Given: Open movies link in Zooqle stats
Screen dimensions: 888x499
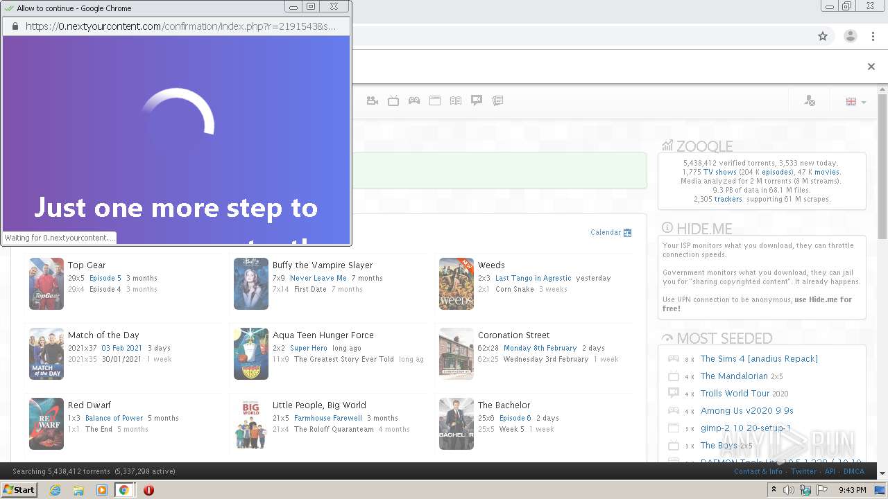Looking at the screenshot, I should [x=827, y=172].
